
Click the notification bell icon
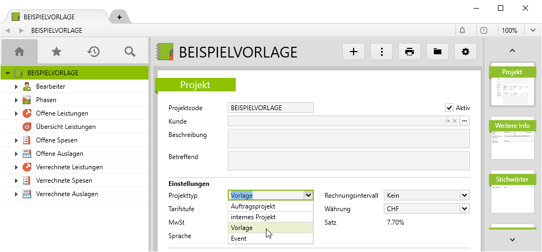(x=462, y=31)
